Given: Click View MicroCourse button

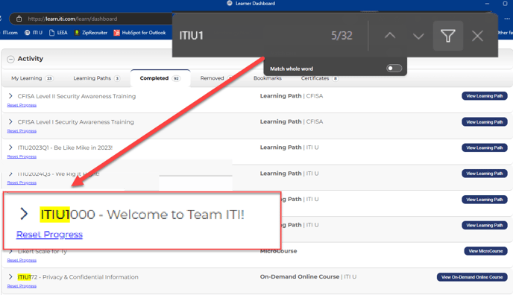Looking at the screenshot, I should 485,251.
